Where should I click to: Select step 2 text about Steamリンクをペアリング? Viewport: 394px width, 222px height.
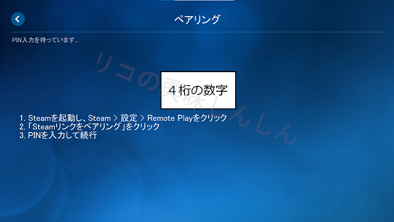(x=89, y=126)
